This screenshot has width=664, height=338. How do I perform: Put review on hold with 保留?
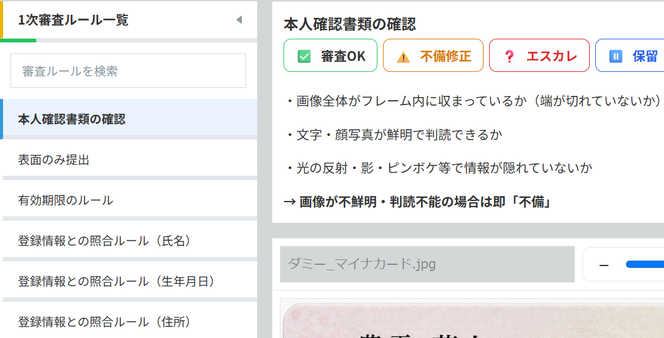point(630,55)
